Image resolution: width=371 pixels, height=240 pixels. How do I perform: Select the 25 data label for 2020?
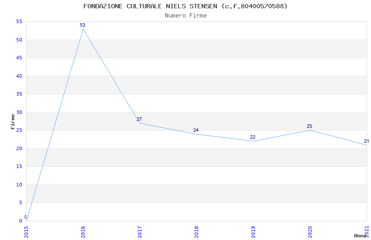click(309, 126)
